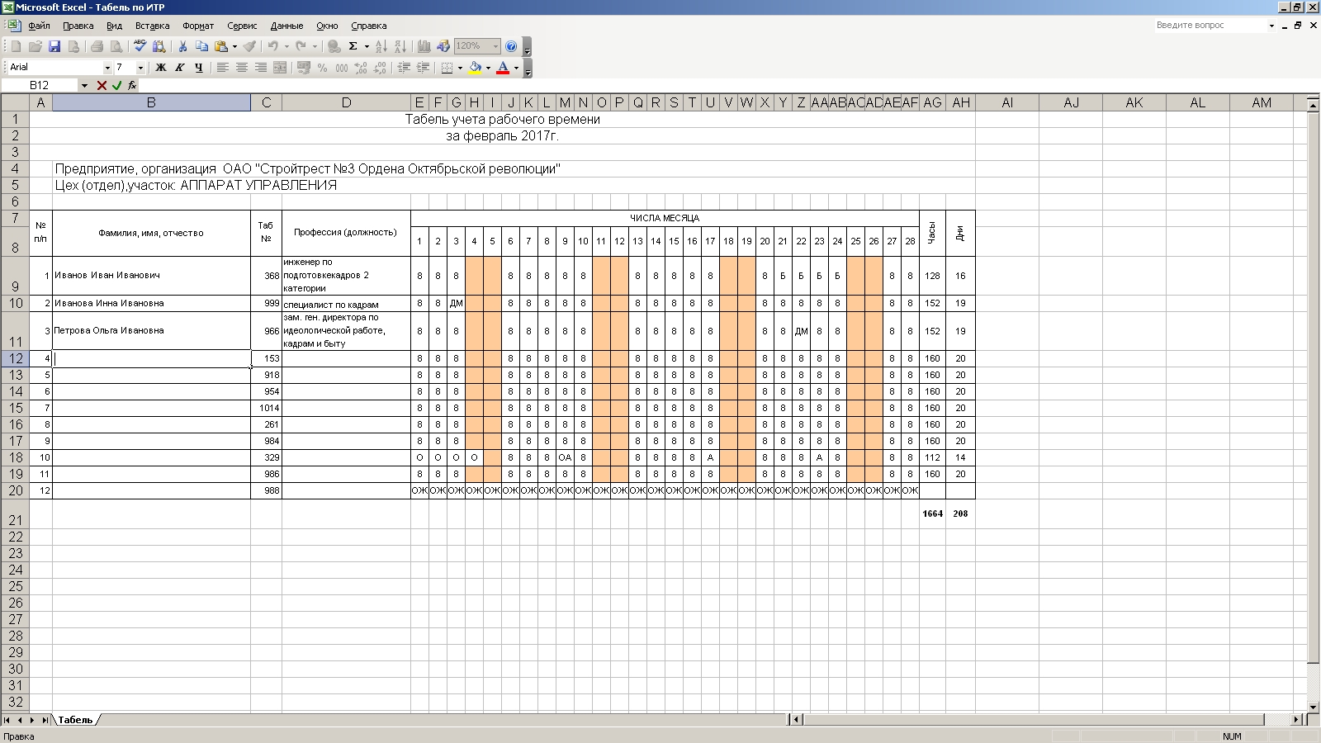Open the 120% zoom dropdown

coord(495,46)
